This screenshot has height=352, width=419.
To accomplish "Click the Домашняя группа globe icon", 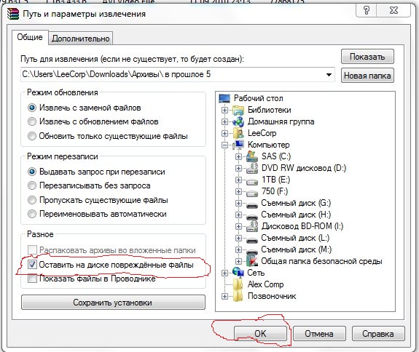I will coord(238,121).
